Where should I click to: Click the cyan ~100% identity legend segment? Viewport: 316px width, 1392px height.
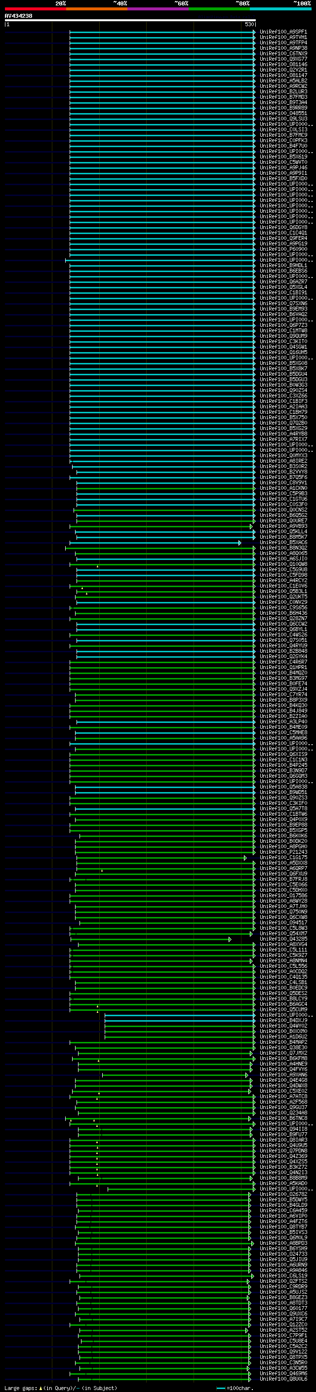point(280,9)
